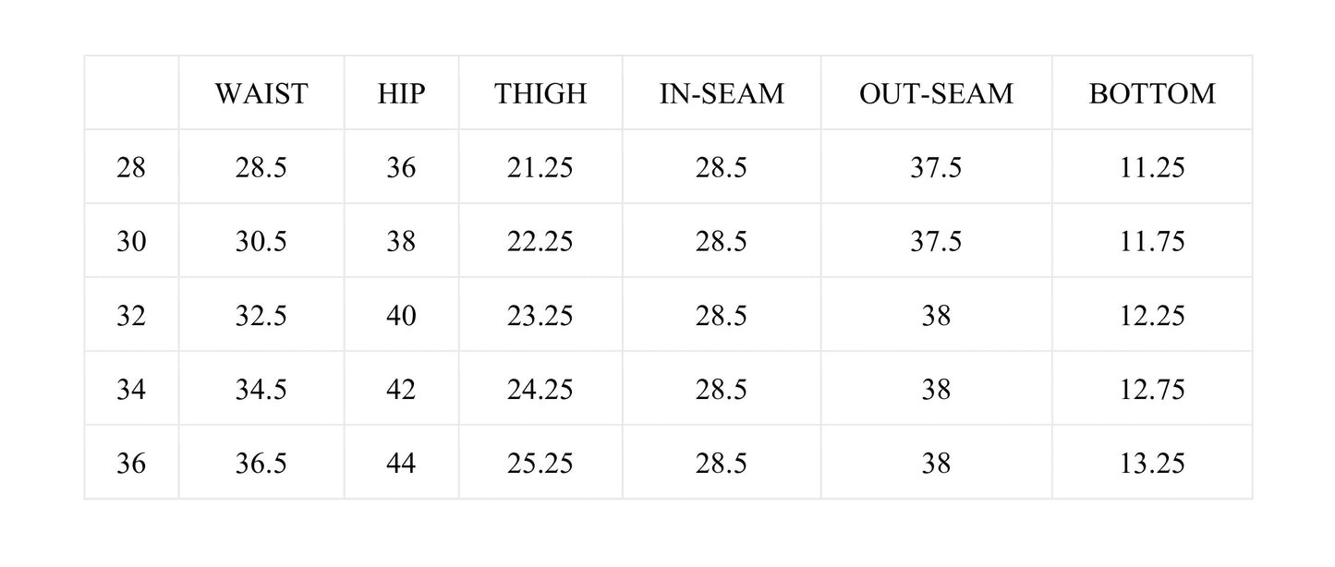Select the size 28 row label
The width and height of the screenshot is (1335, 567).
tap(131, 168)
